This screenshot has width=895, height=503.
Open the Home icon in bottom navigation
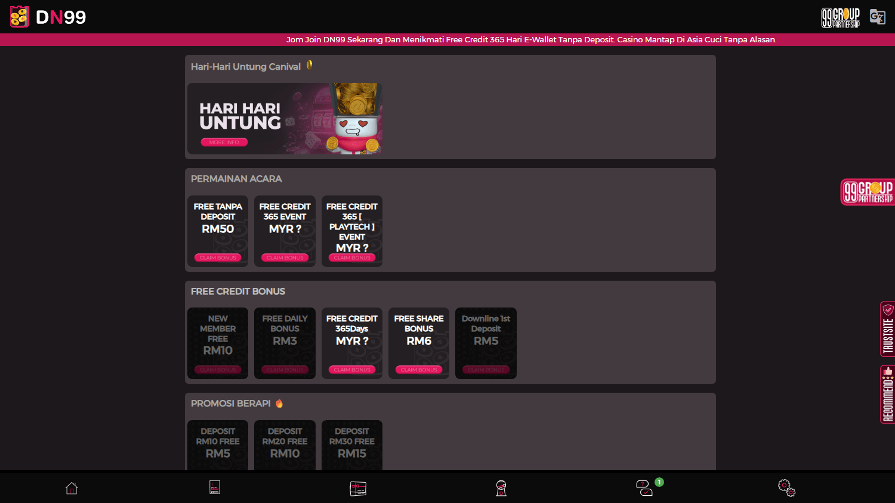(71, 488)
